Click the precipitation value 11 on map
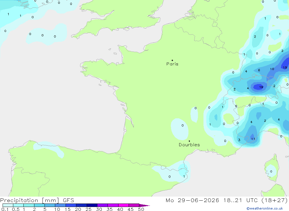 [253, 139]
